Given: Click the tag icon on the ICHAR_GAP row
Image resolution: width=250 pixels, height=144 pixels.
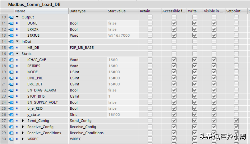Looking at the screenshot, I should 11,60.
